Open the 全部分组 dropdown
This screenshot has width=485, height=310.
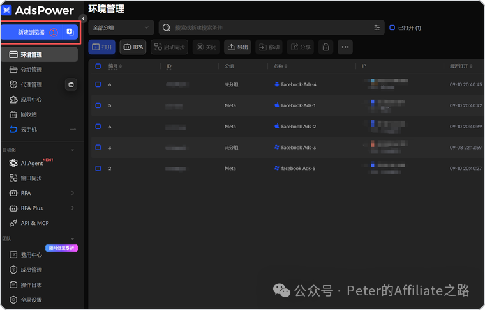121,27
